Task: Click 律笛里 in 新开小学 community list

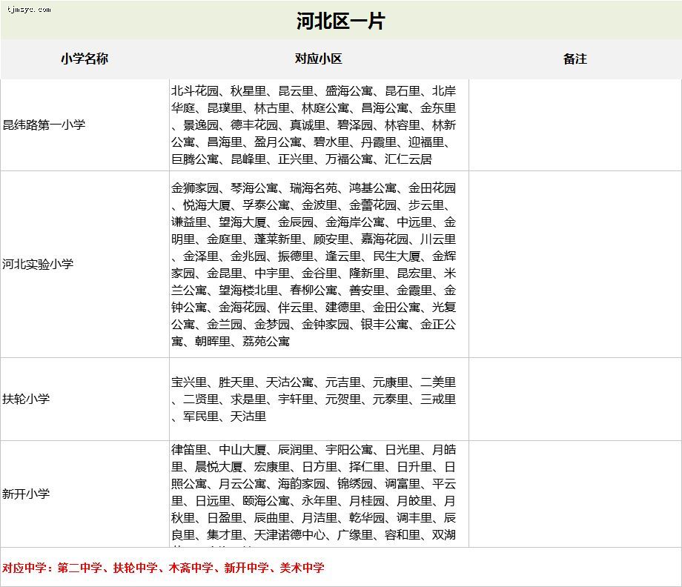Action: click(x=189, y=450)
